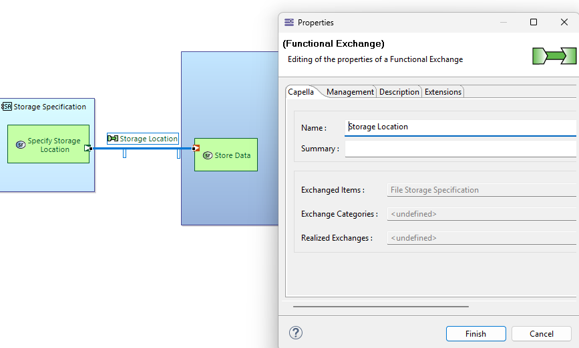
Task: Open the help question mark icon
Action: pyautogui.click(x=295, y=333)
